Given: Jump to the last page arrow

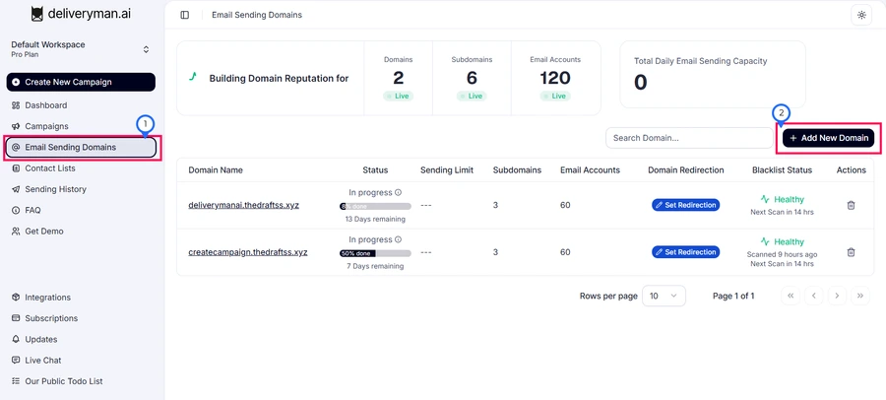Looking at the screenshot, I should pos(860,296).
